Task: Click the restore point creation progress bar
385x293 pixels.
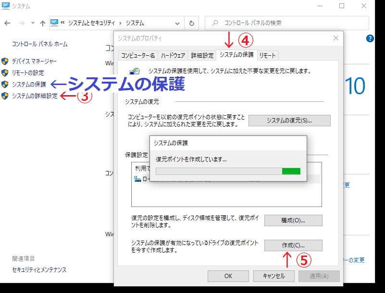Action: pos(228,171)
